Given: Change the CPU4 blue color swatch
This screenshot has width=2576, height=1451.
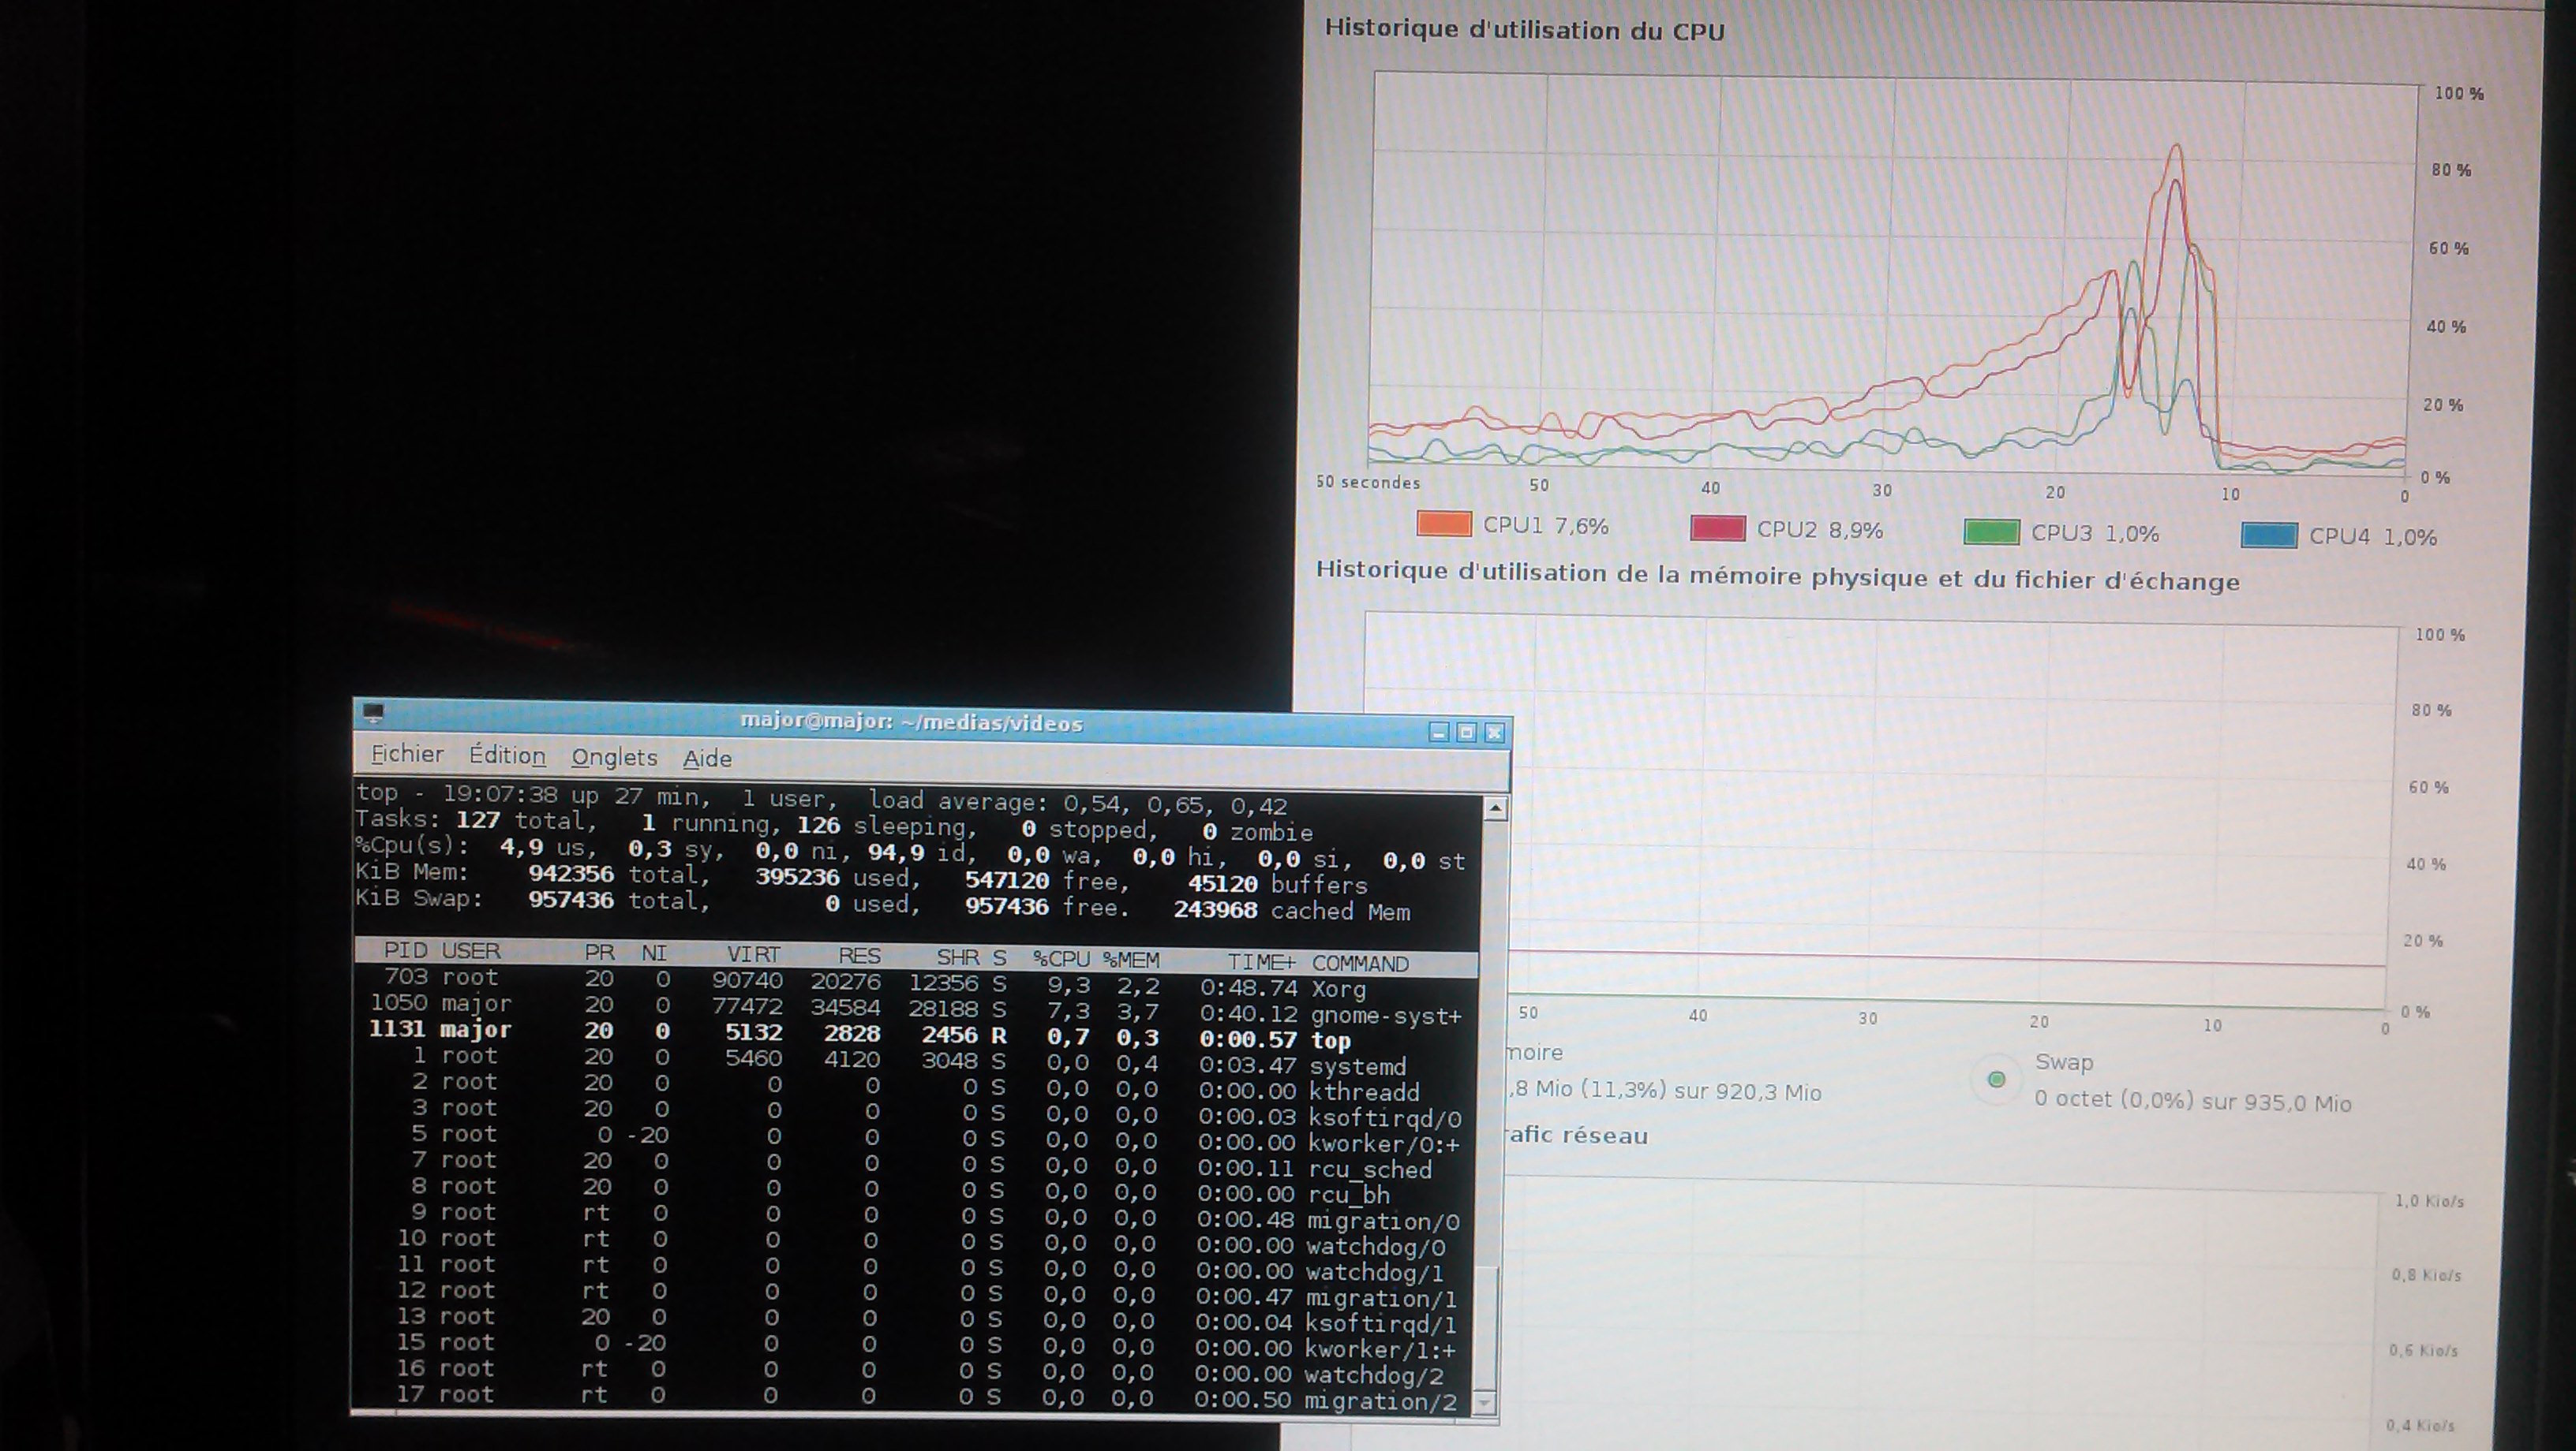Looking at the screenshot, I should coord(2269,535).
